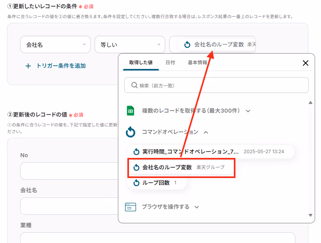Click the magnifier icon in search box
The image size is (321, 243).
click(x=134, y=85)
